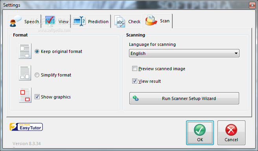Click the Language for scanning label

coord(152,44)
